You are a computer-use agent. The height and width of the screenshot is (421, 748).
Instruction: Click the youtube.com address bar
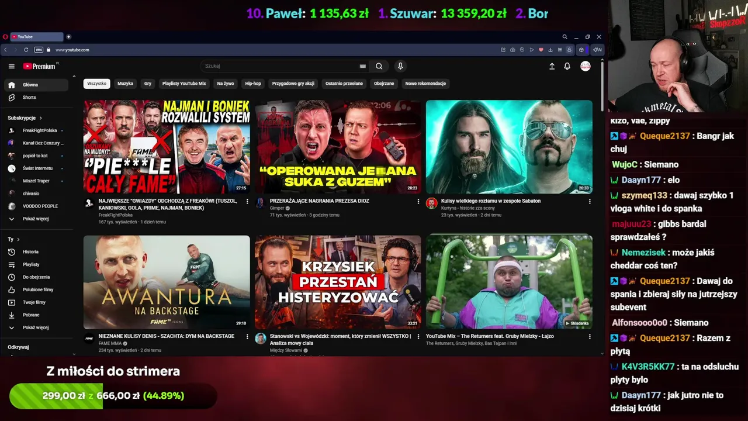[72, 50]
